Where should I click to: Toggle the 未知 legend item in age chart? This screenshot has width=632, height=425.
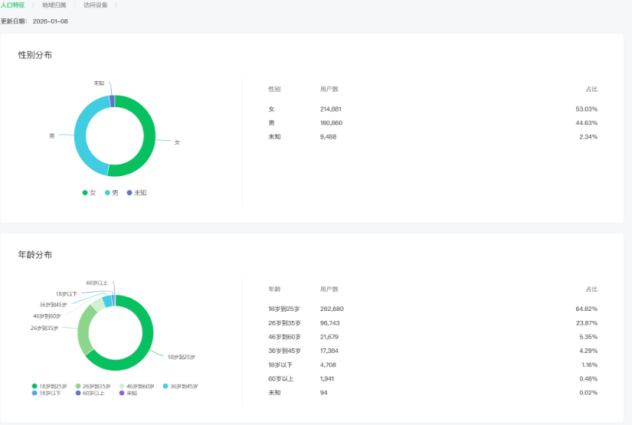(128, 393)
